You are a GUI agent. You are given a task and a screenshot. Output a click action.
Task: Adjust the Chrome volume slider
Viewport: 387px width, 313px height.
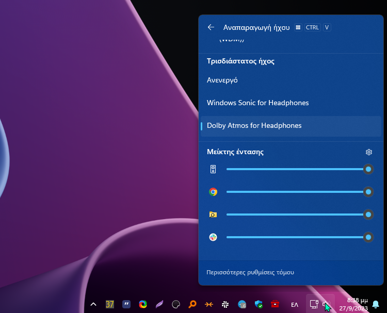coord(300,192)
